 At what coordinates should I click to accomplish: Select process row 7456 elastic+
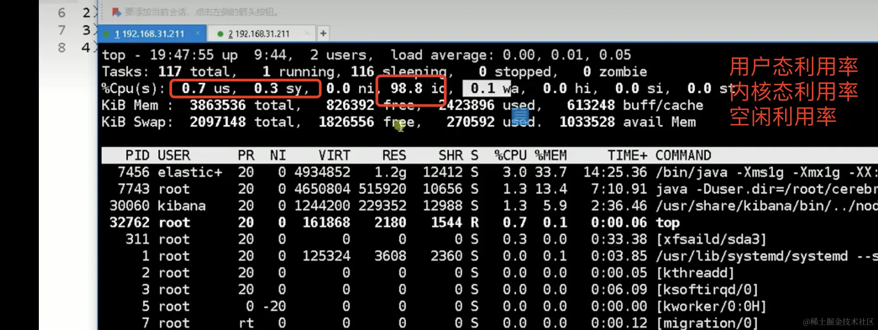[x=489, y=172]
